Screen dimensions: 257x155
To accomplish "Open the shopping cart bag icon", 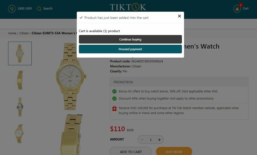I will (237, 9).
